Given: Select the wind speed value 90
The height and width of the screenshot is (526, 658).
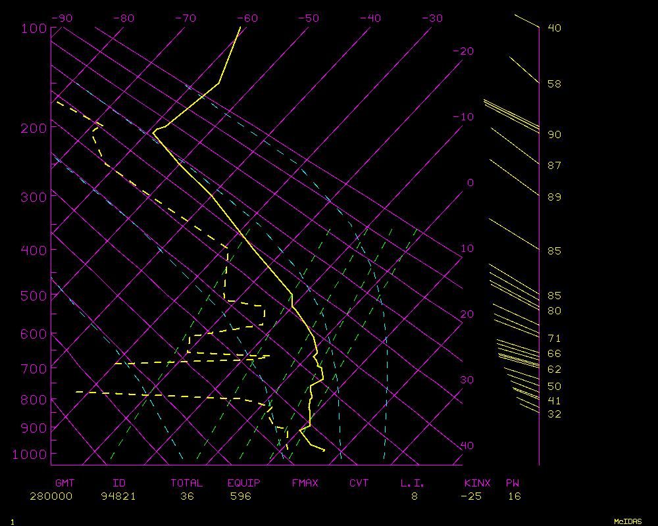Looking at the screenshot, I should point(554,134).
